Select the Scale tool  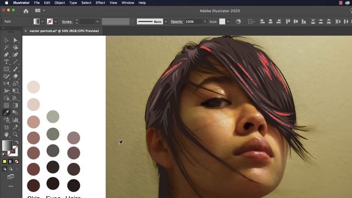(x=15, y=84)
